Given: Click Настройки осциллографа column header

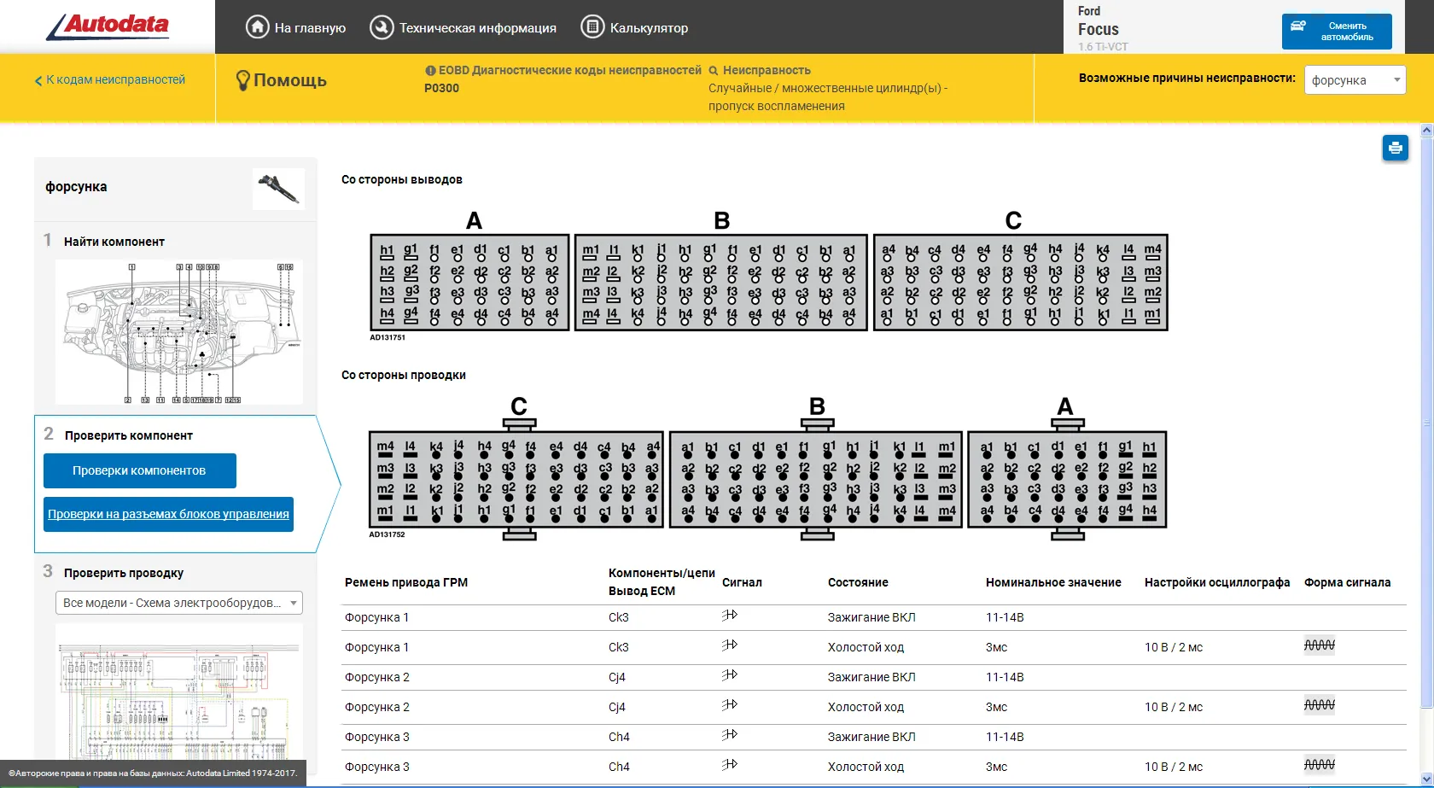Looking at the screenshot, I should pos(1217,582).
